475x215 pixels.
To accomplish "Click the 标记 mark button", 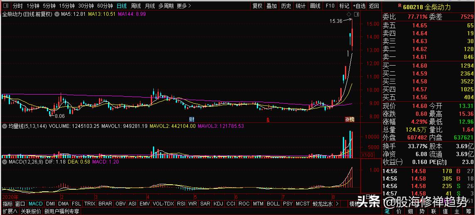I will point(344,6).
